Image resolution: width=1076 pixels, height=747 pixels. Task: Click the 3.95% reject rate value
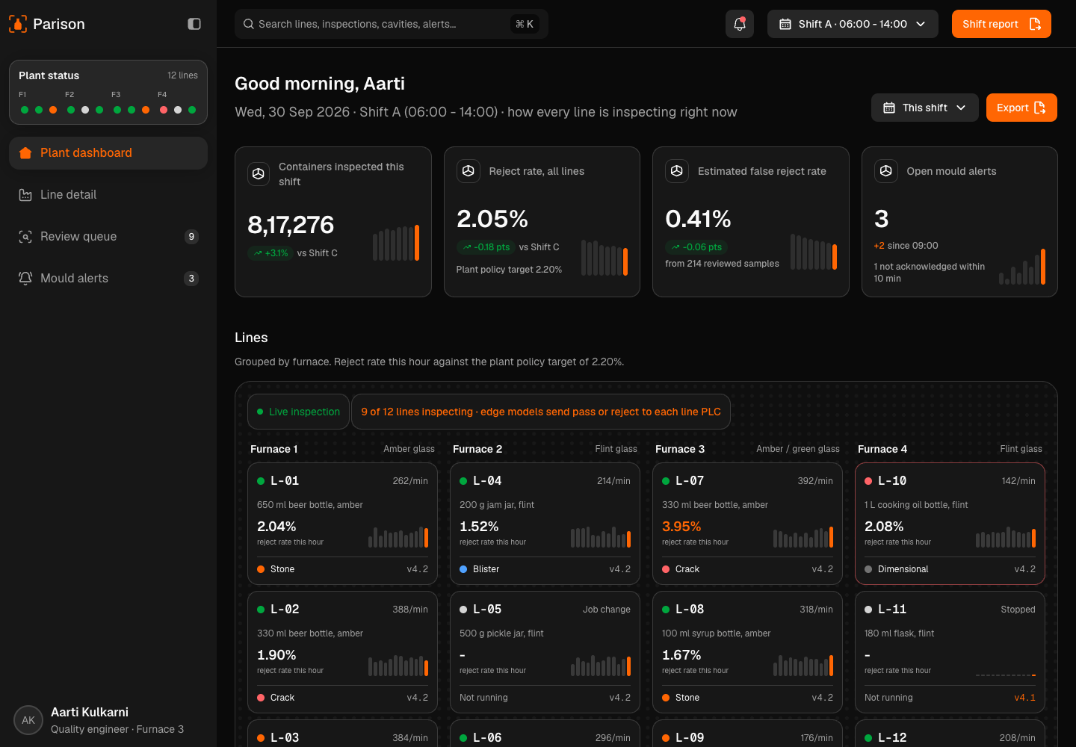click(x=681, y=527)
